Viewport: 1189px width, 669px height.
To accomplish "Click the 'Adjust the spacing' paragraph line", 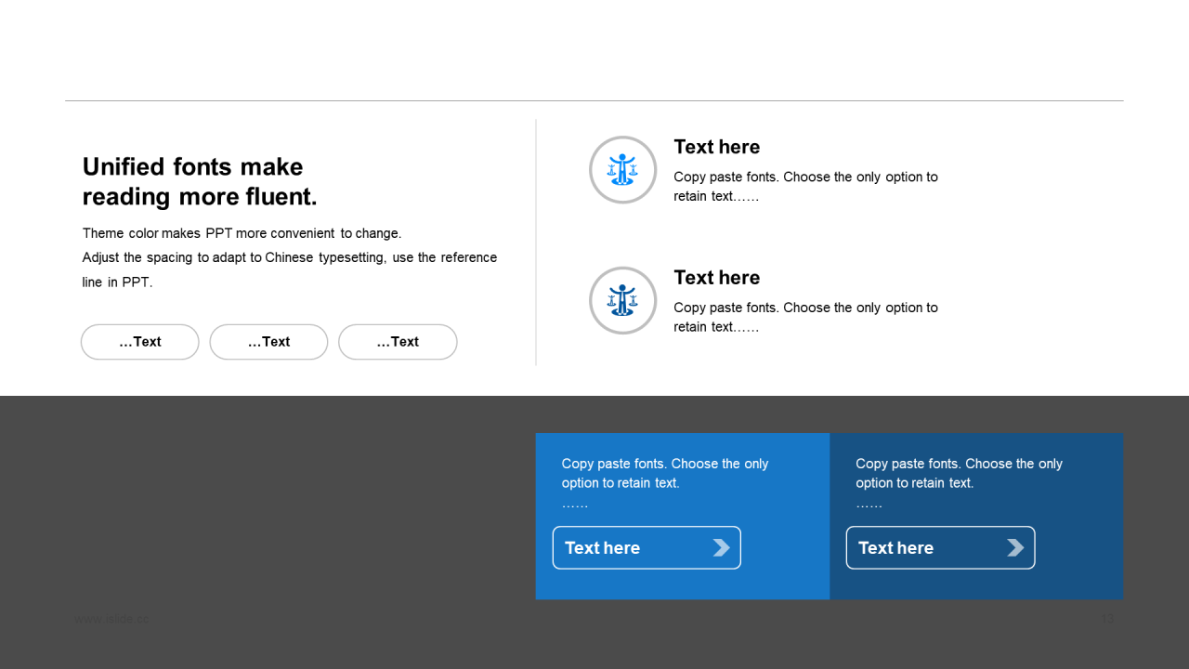I will click(289, 258).
